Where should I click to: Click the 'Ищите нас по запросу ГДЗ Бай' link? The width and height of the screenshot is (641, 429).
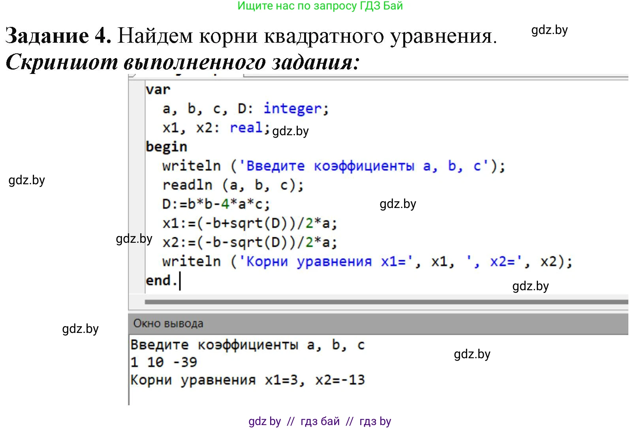[320, 6]
